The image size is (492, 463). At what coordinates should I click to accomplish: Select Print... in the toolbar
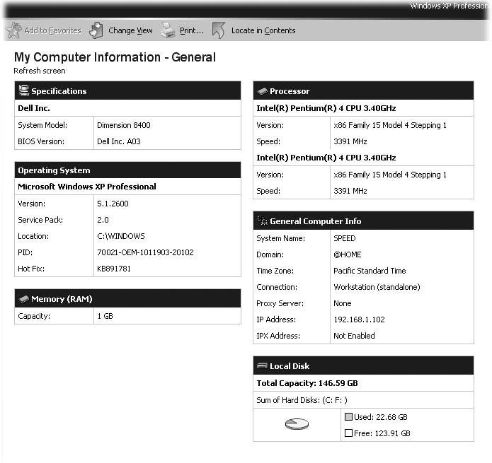point(191,30)
